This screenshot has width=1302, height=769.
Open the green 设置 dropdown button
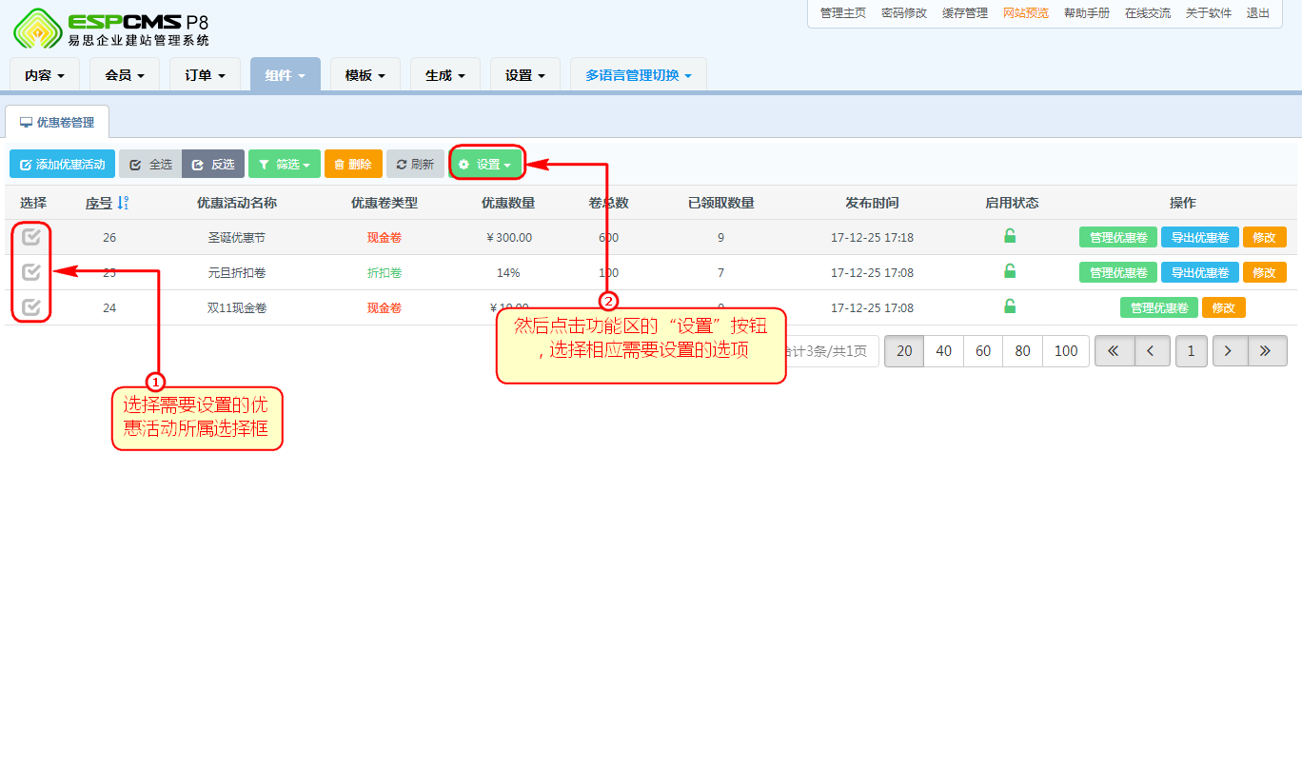485,165
